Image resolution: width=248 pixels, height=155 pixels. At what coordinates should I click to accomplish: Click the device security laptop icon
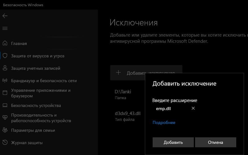5,105
